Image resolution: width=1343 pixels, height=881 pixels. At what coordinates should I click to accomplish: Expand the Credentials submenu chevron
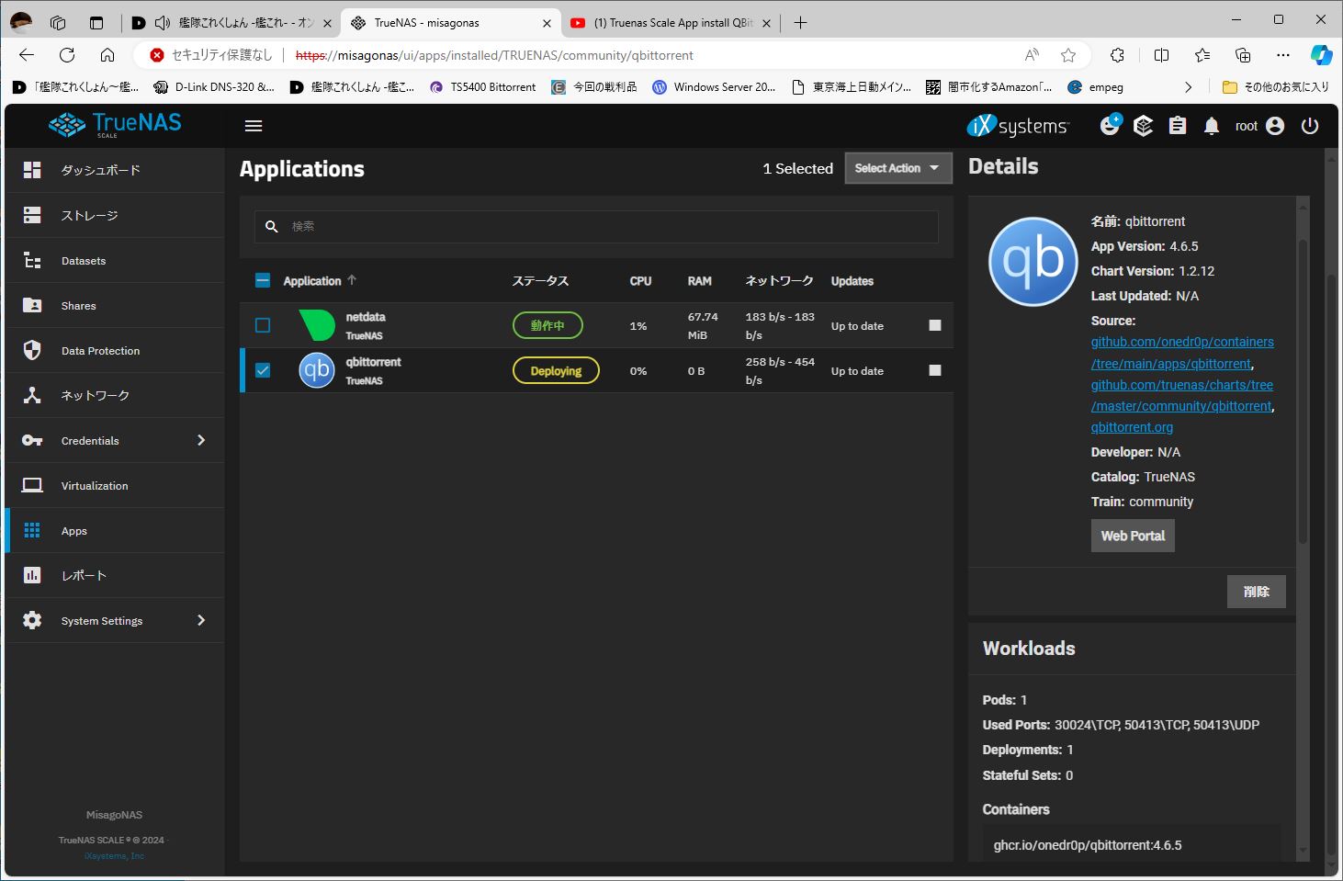click(x=201, y=440)
